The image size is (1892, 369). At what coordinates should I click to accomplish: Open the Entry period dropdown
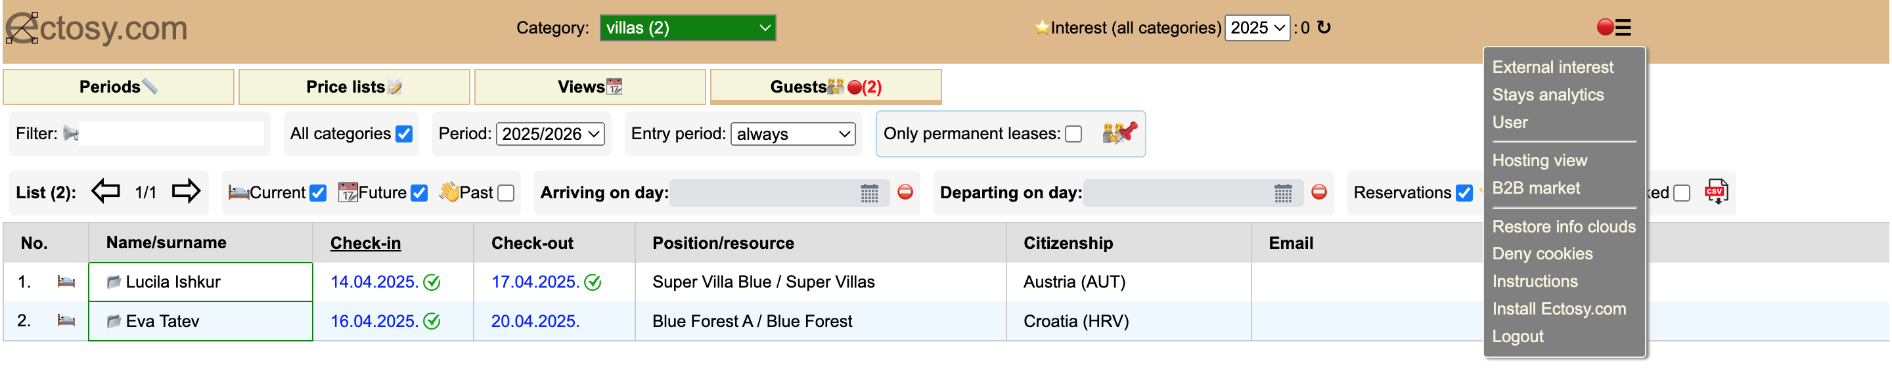click(793, 133)
